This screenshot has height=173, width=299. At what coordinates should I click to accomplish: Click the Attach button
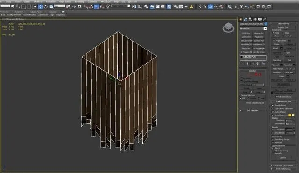pyautogui.click(x=276, y=48)
